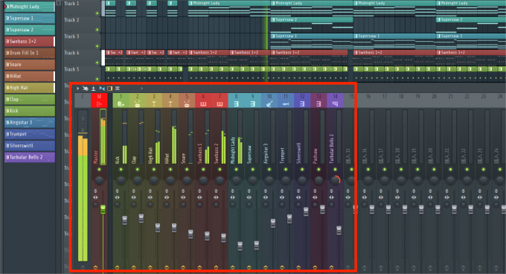Toggle the orange panel icon in mixer toolbar

[109, 88]
